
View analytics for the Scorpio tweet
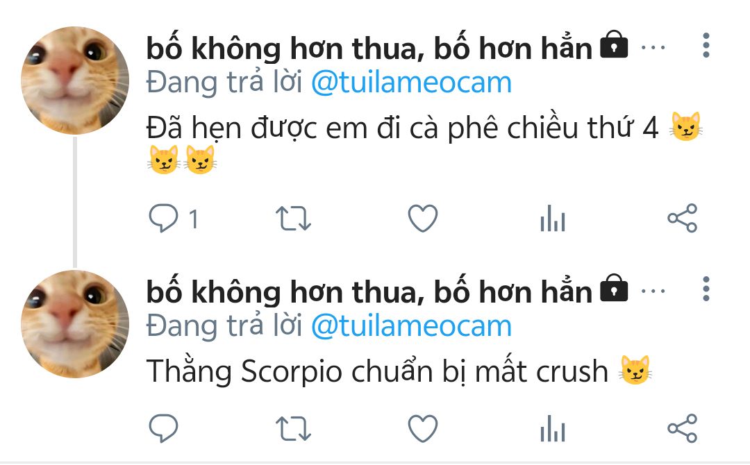(x=553, y=428)
